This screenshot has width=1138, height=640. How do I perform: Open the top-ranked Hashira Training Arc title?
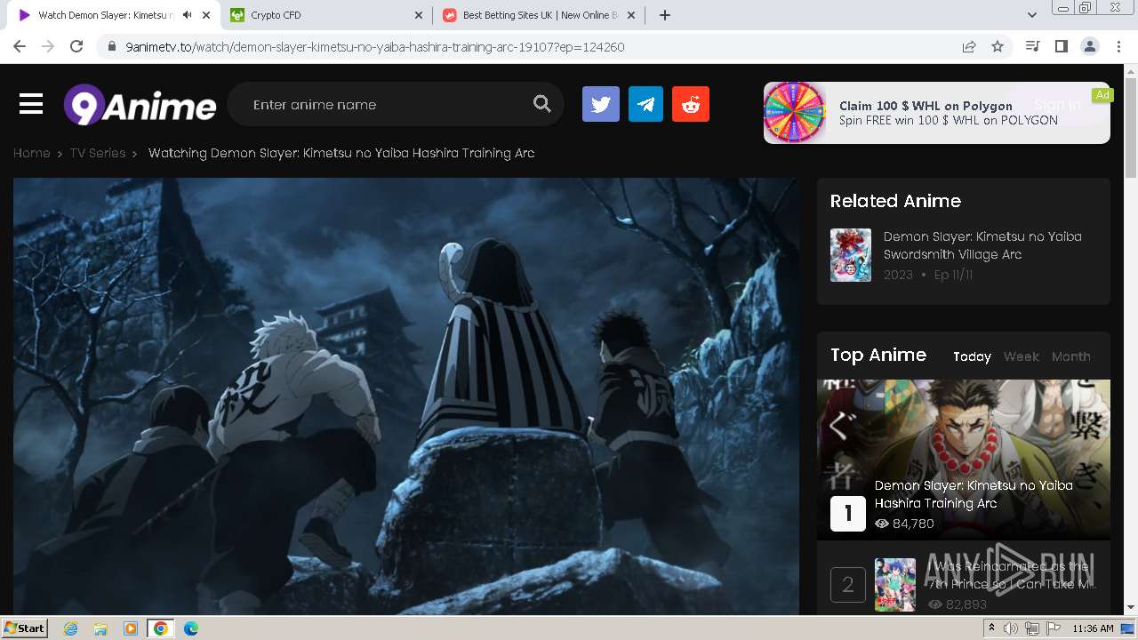[974, 494]
